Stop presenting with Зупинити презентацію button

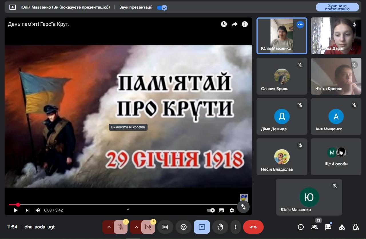pyautogui.click(x=337, y=7)
